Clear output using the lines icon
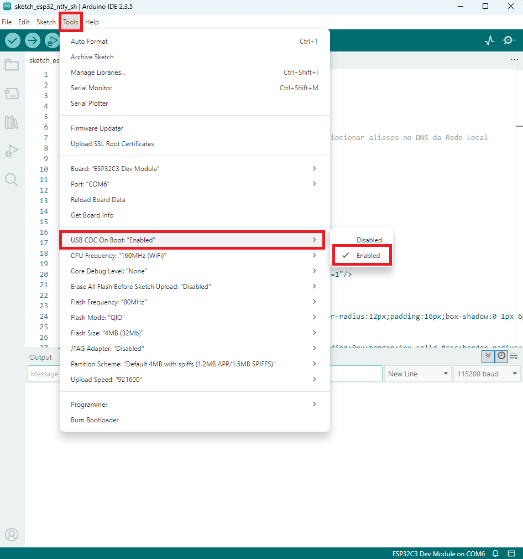The width and height of the screenshot is (523, 559). tap(514, 356)
